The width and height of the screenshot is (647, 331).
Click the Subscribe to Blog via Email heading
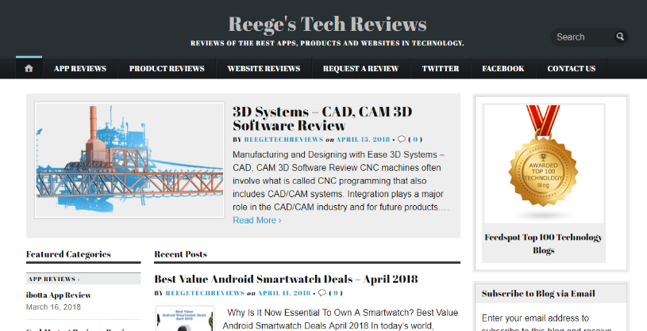point(538,294)
